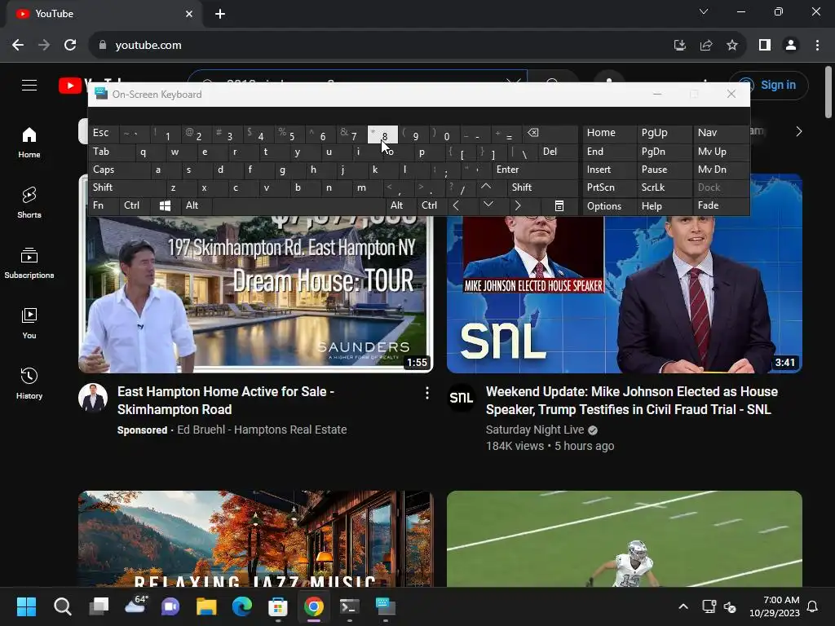Screen dimensions: 835x626
Task: Open the Chrome tab search dropdown
Action: pos(704,11)
